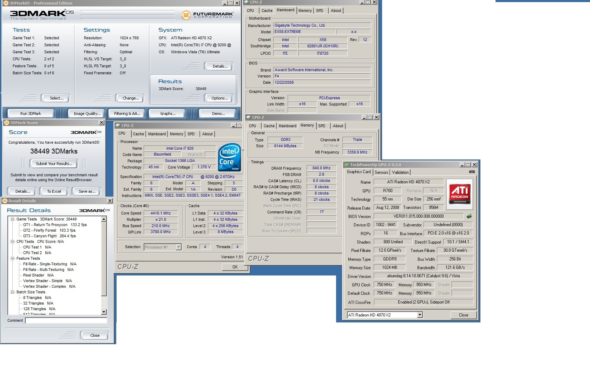Viewport: 590px width, 368px height.
Task: Click the Result Details window title icon
Action: (5, 201)
